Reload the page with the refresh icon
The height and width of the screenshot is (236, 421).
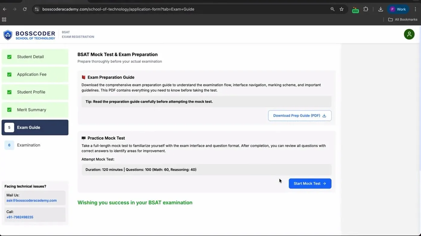click(x=25, y=9)
